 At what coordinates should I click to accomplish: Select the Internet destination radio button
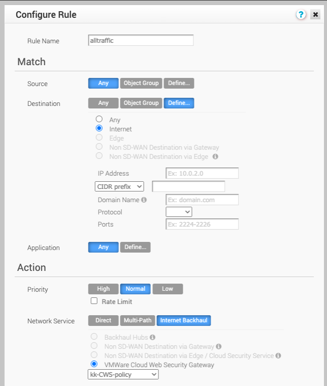100,128
